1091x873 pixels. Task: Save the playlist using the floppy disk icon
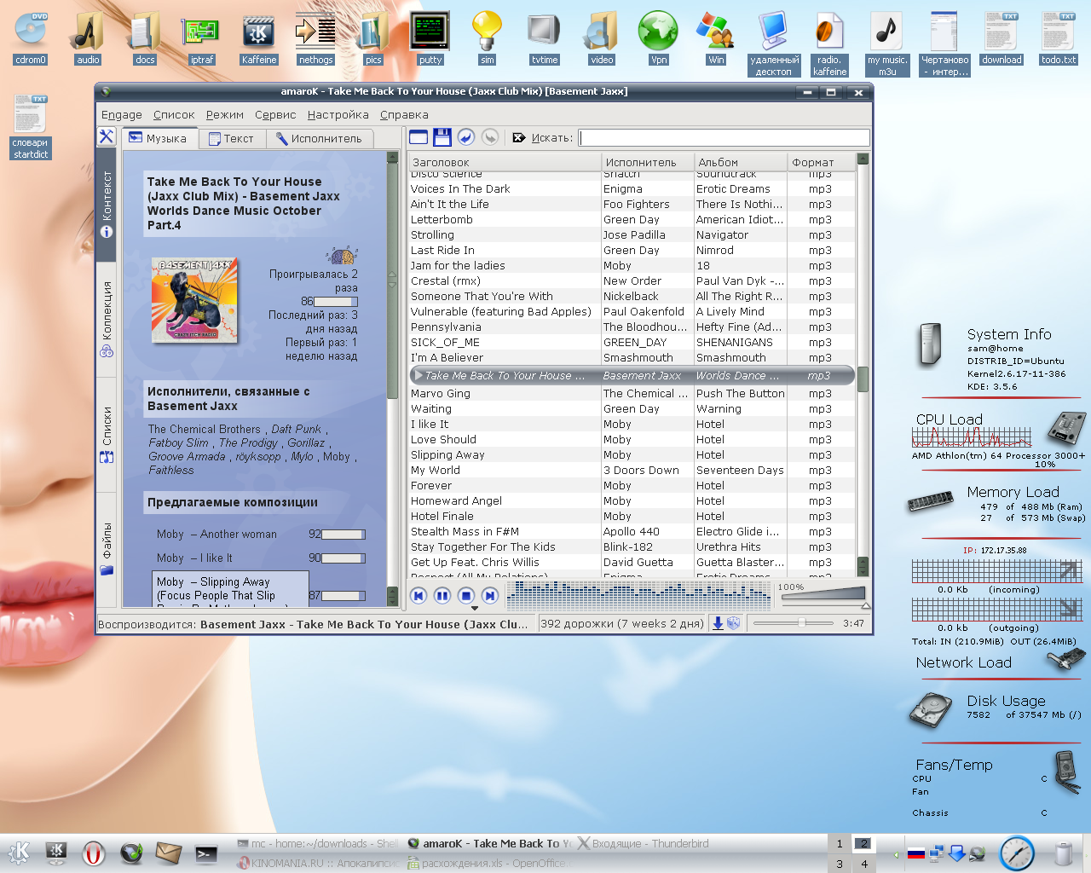(442, 137)
